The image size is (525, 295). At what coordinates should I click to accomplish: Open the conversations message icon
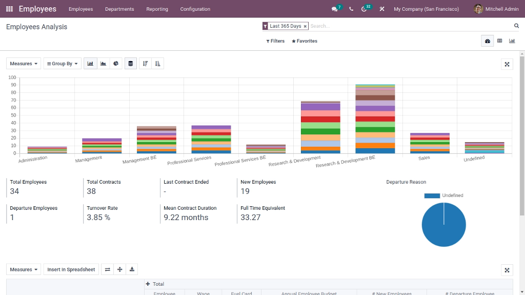coord(334,9)
